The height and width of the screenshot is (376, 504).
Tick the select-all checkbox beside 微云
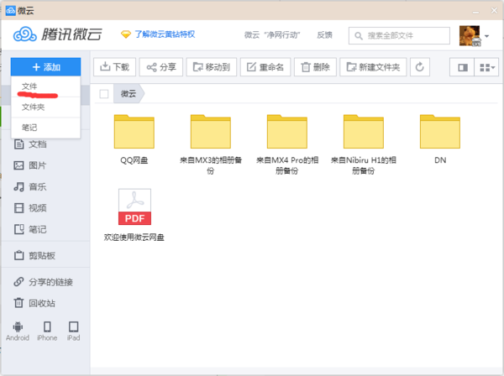(x=104, y=94)
